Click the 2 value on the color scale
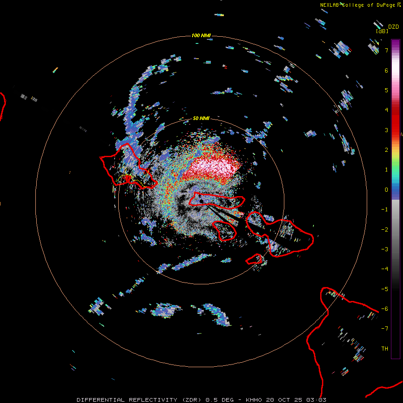This screenshot has height=403, width=403. coord(386,150)
